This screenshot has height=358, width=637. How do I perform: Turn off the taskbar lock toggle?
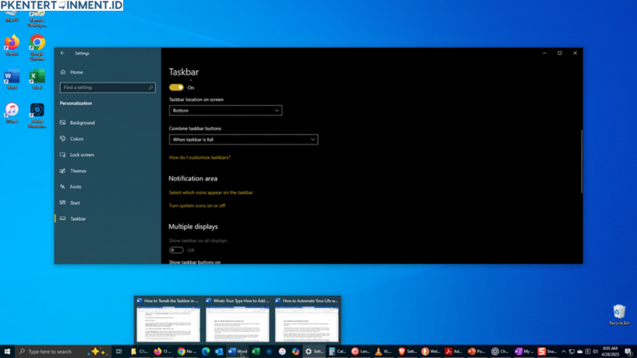pos(176,87)
